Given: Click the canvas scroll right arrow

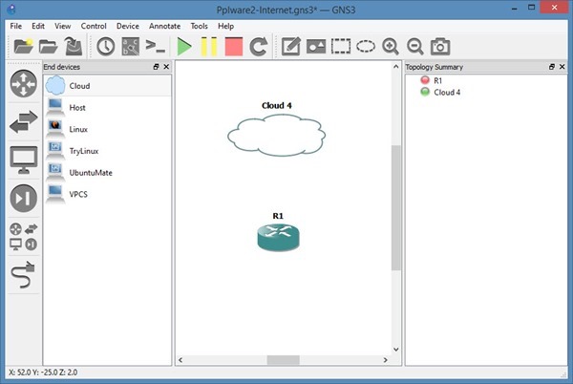Looking at the screenshot, I should click(x=385, y=360).
